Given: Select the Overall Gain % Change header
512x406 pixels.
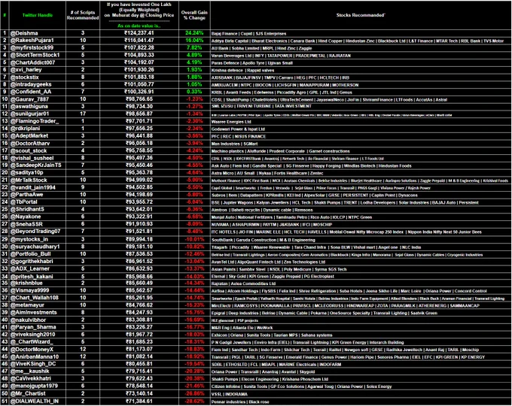Looking at the screenshot, I should pyautogui.click(x=194, y=15).
